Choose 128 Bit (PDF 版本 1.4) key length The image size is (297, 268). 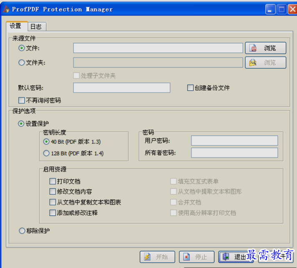pos(46,153)
